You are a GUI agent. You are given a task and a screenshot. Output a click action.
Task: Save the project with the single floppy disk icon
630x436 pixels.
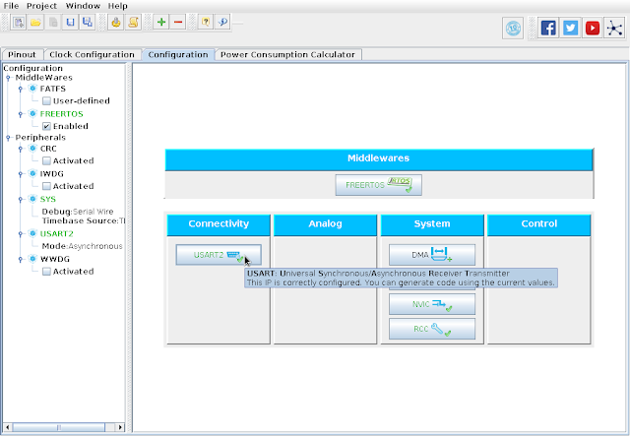coord(70,22)
